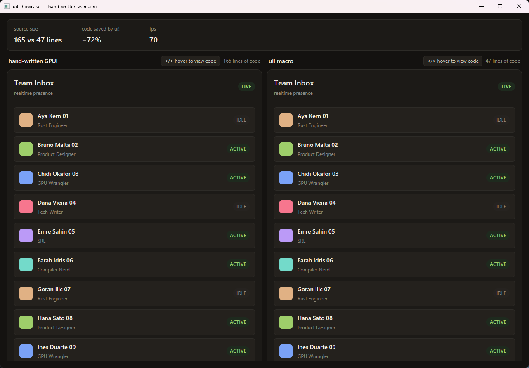This screenshot has height=368, width=529.
Task: Click Emre Sahin avatar in hand-written GPUI panel
Action: click(26, 236)
